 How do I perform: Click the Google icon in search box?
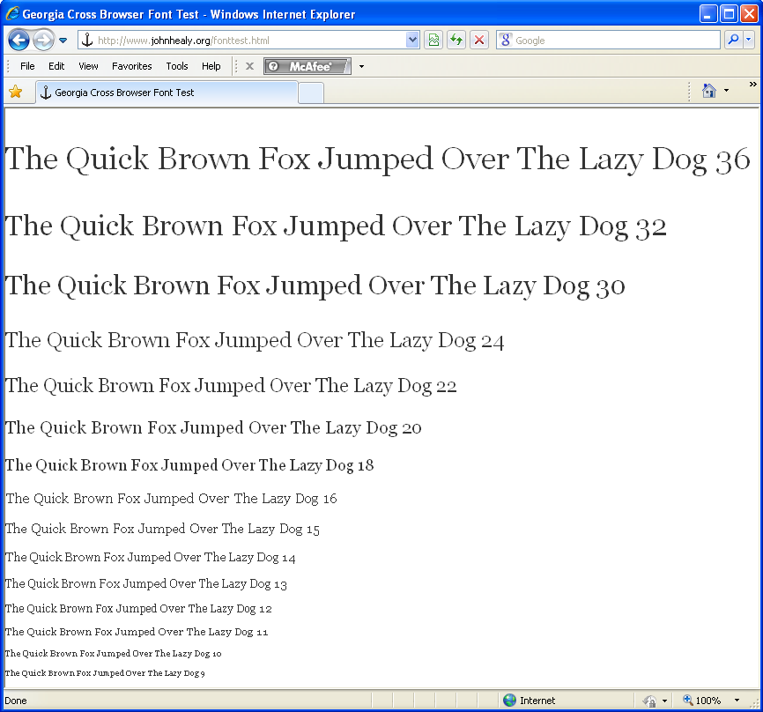pos(506,40)
